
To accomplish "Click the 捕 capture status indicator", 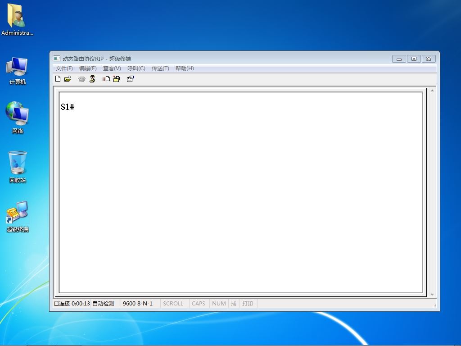I will [234, 303].
